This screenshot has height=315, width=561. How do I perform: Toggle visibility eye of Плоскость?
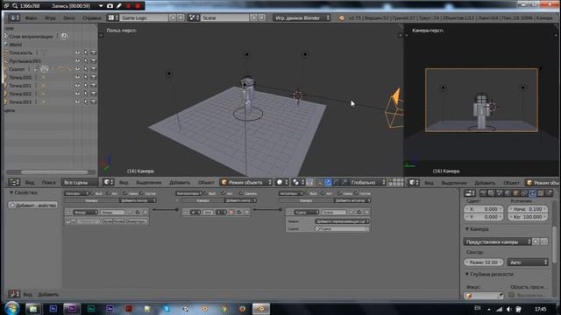click(x=77, y=52)
